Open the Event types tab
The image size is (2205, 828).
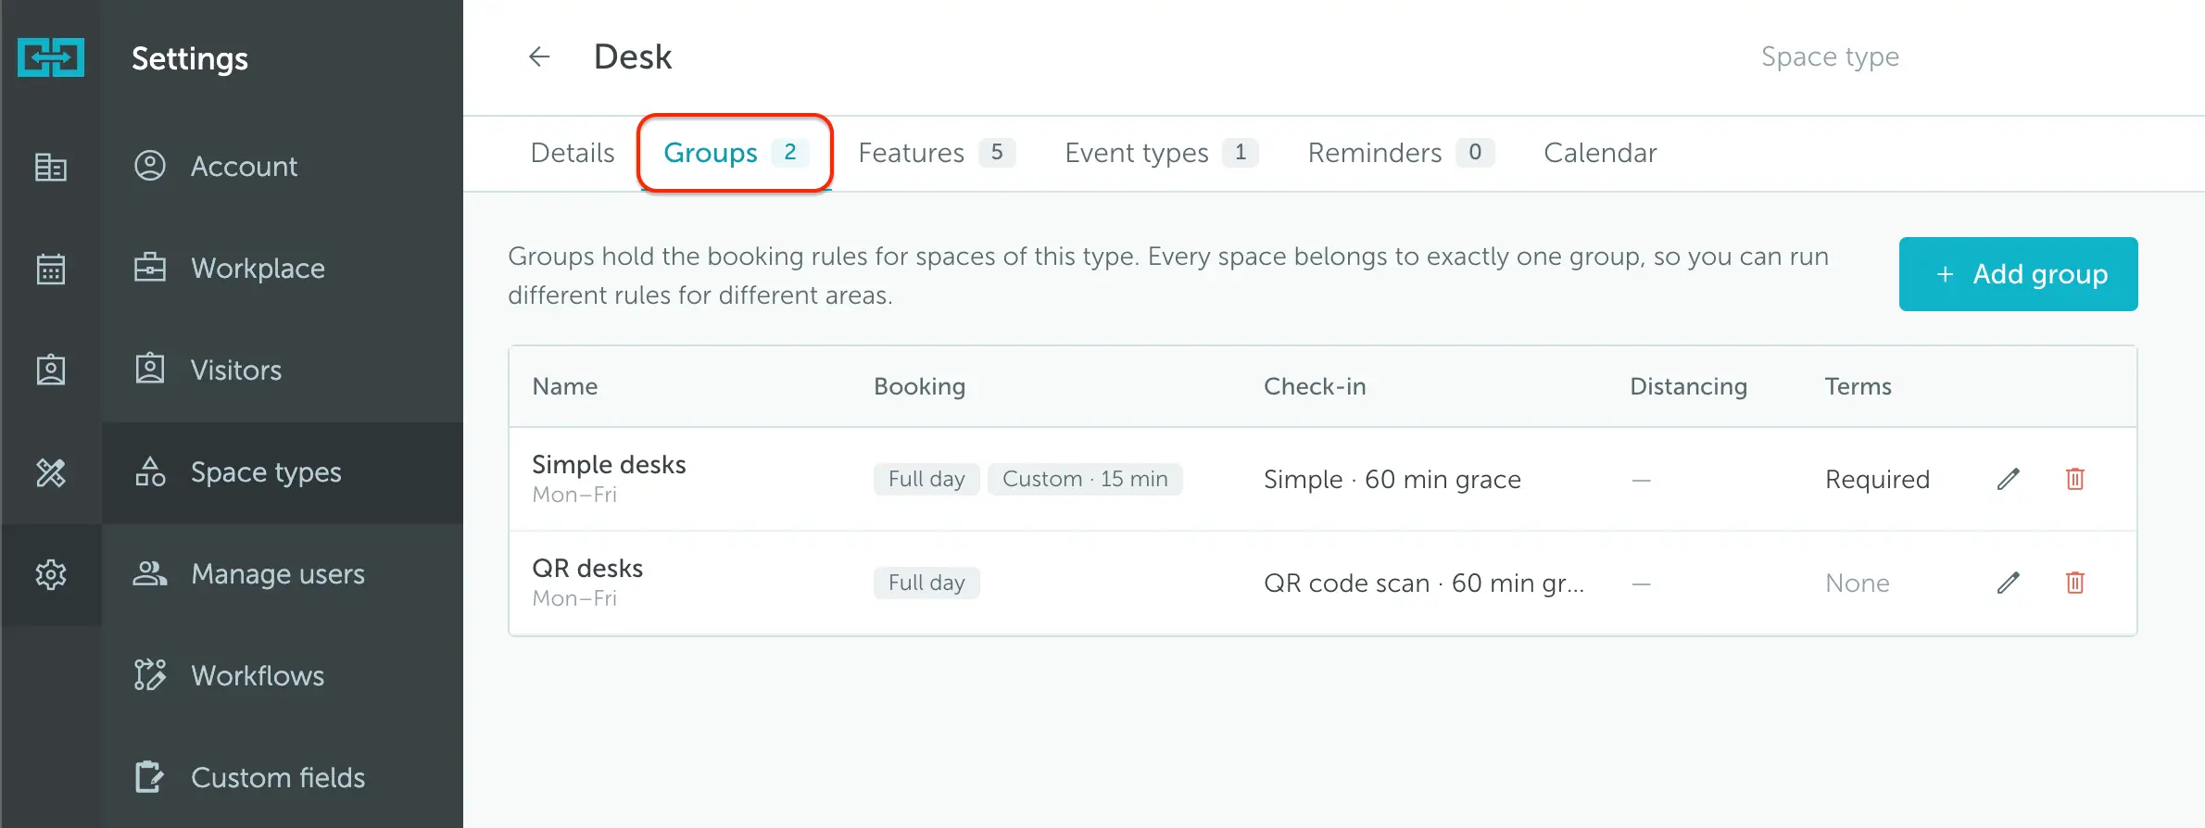[1162, 153]
